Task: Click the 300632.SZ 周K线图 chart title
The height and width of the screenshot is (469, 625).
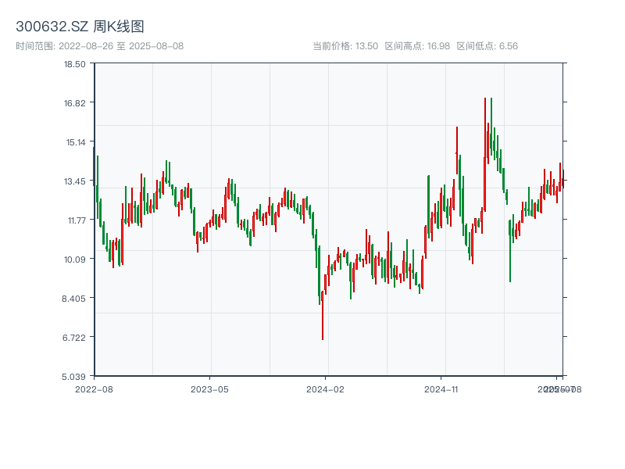Action: tap(80, 27)
